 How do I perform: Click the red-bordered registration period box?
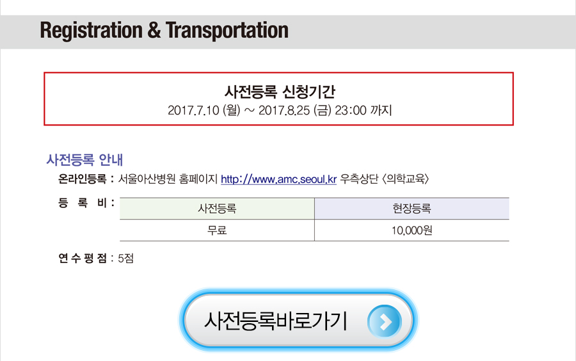coord(279,99)
